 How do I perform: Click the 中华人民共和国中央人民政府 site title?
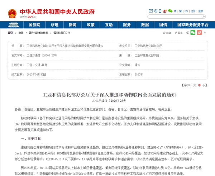(57, 12)
